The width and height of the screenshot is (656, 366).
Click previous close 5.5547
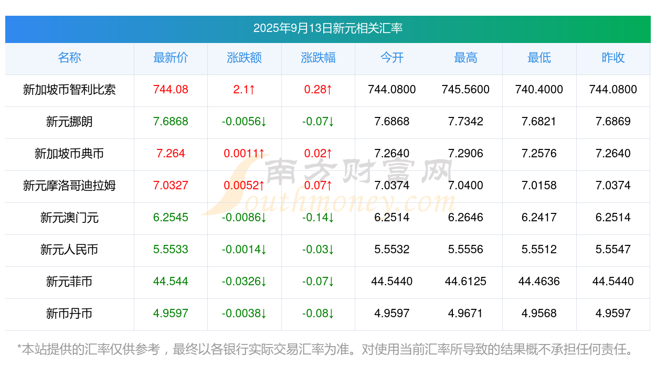[x=613, y=250]
